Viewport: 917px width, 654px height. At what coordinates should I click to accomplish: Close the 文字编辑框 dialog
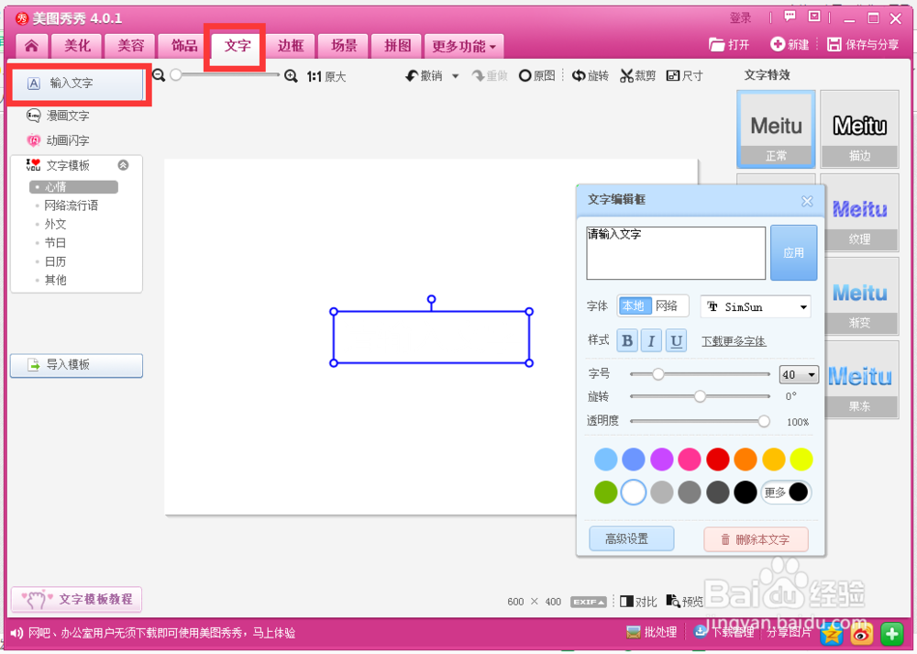pyautogui.click(x=807, y=201)
